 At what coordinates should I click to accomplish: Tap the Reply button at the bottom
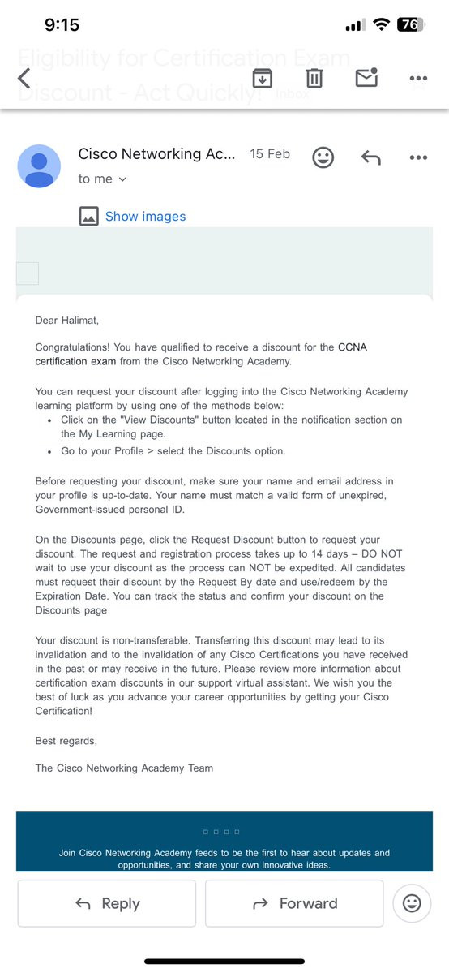tap(107, 903)
